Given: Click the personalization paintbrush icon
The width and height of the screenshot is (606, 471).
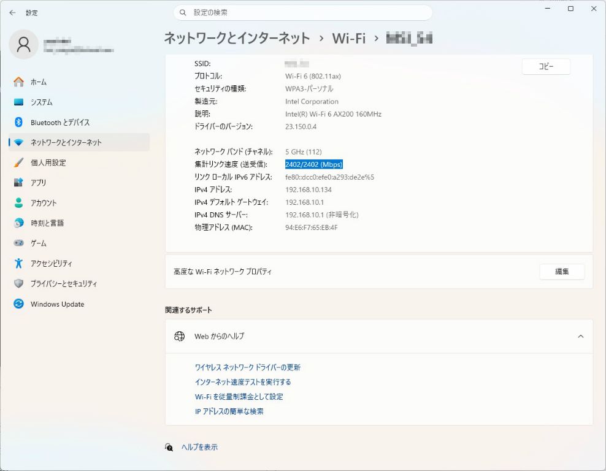Looking at the screenshot, I should coord(18,163).
